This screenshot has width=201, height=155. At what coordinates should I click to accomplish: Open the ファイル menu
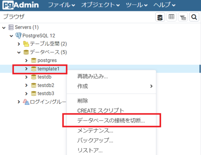click(61, 5)
